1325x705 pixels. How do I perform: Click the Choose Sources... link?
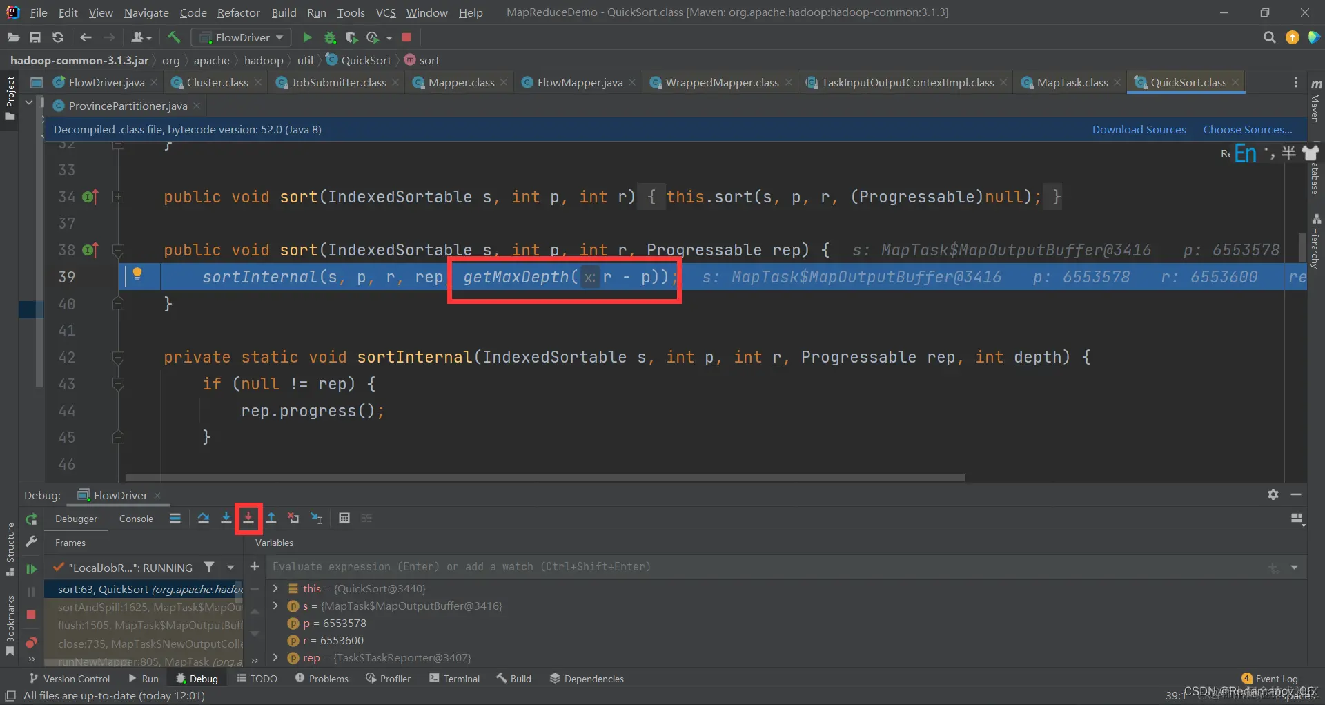click(x=1248, y=129)
